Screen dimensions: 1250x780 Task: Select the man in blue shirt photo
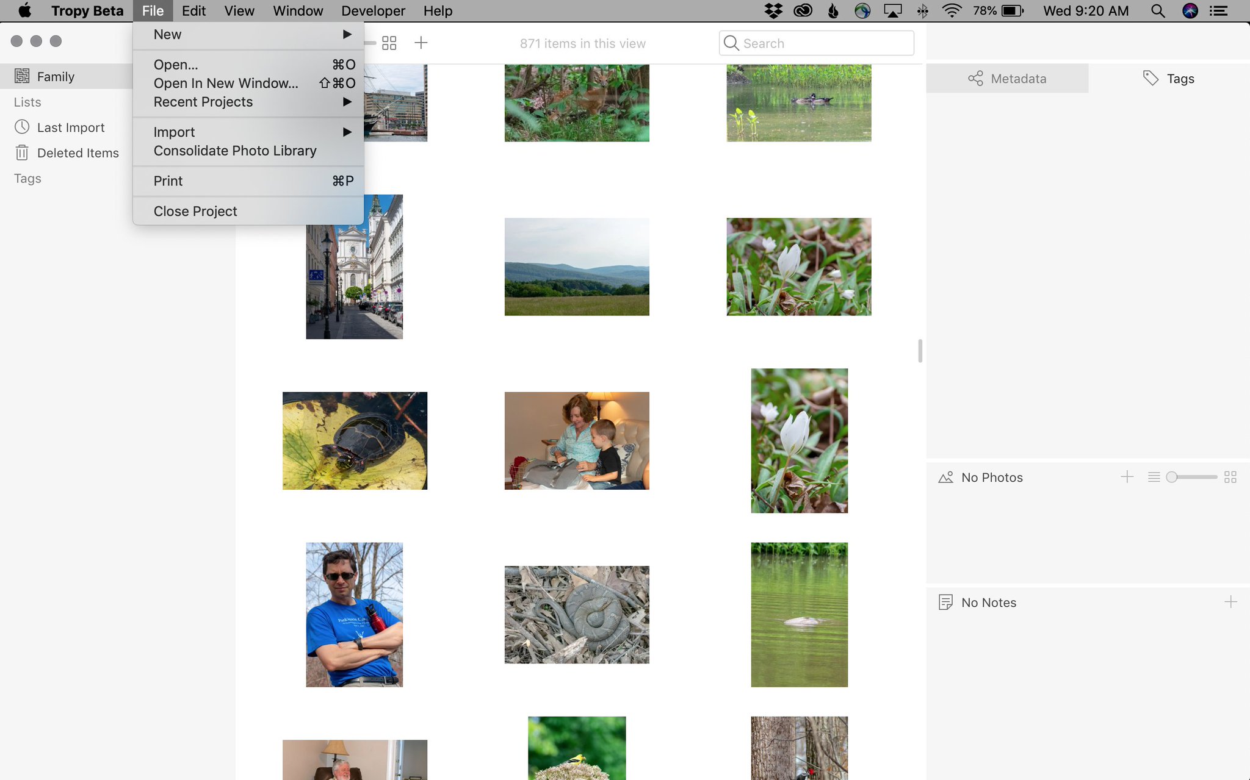[x=354, y=615]
